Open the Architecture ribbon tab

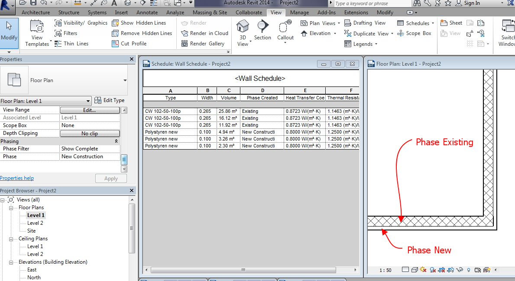pos(36,13)
